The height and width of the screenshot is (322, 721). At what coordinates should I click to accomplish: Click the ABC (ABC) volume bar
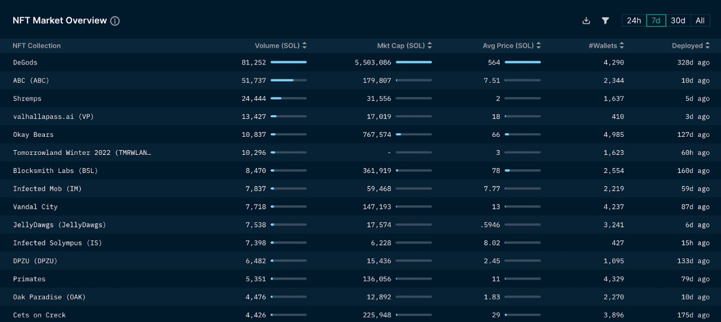click(288, 80)
